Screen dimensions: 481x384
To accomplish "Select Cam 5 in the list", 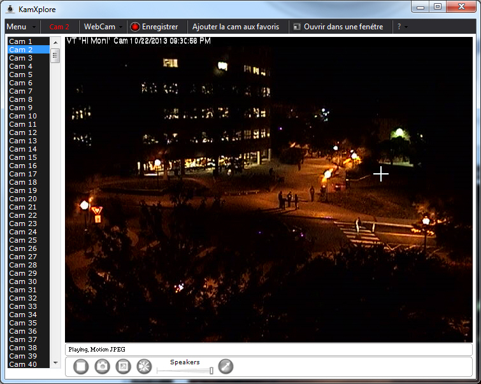I will [x=29, y=75].
